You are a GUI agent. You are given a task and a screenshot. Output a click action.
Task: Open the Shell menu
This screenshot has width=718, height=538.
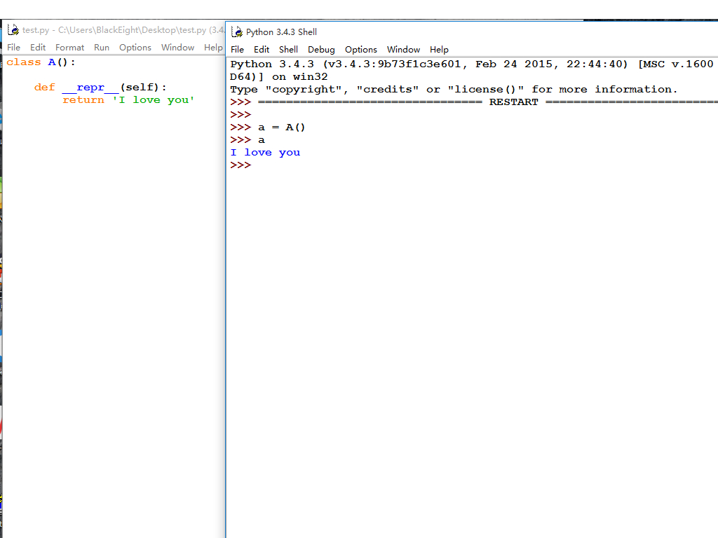tap(288, 50)
